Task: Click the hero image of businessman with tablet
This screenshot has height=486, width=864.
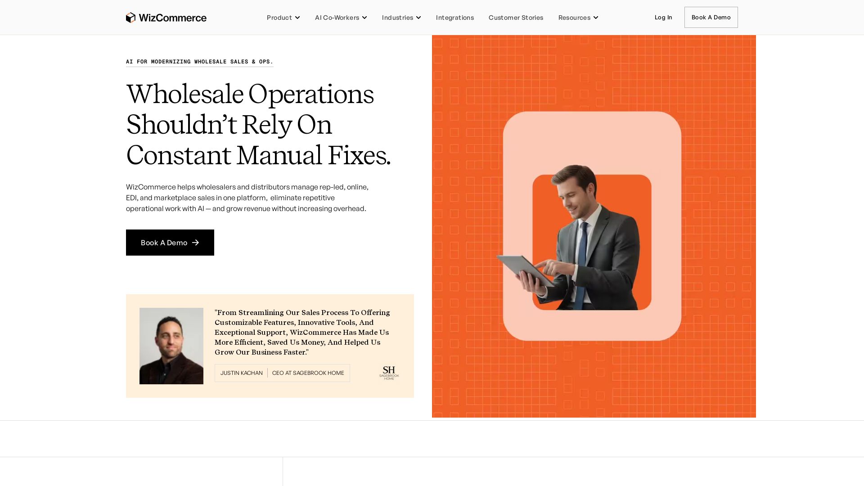Action: [594, 226]
